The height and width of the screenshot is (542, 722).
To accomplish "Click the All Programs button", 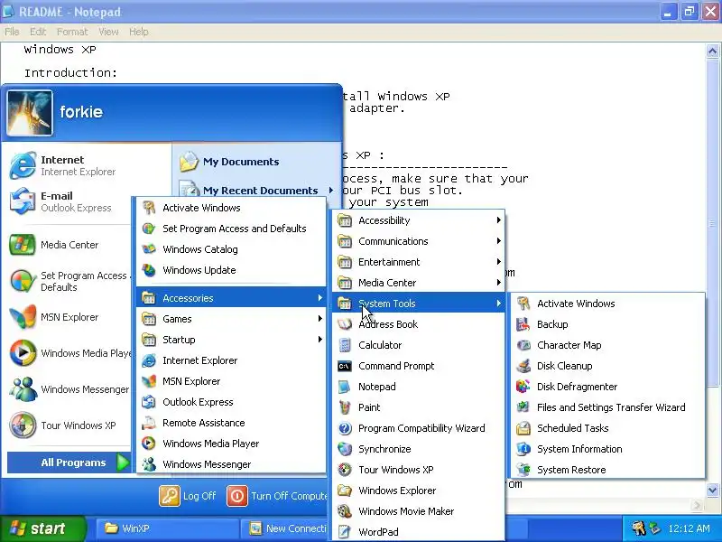I will [x=69, y=463].
